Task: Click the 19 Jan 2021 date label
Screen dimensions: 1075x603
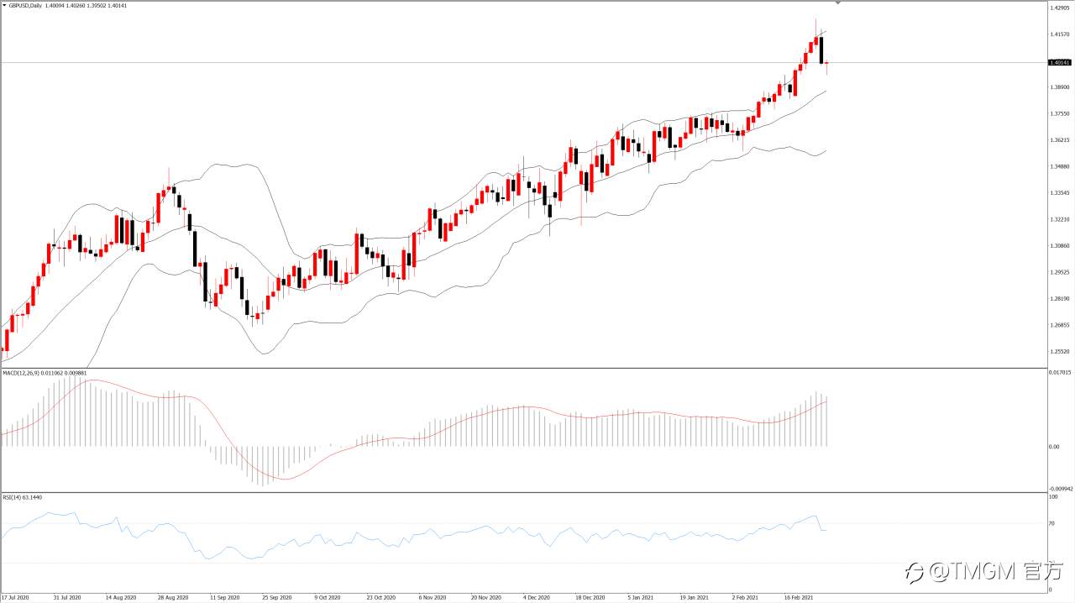Action: click(x=694, y=598)
